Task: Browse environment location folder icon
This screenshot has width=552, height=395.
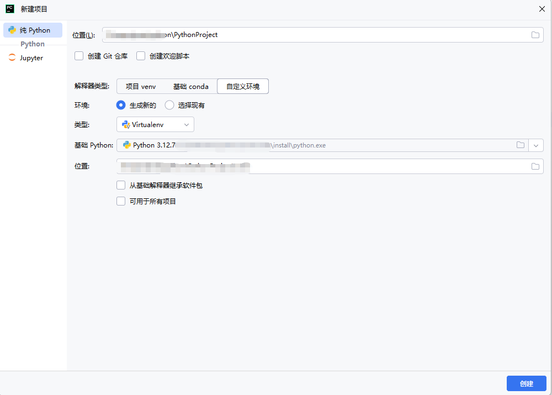Action: (535, 166)
